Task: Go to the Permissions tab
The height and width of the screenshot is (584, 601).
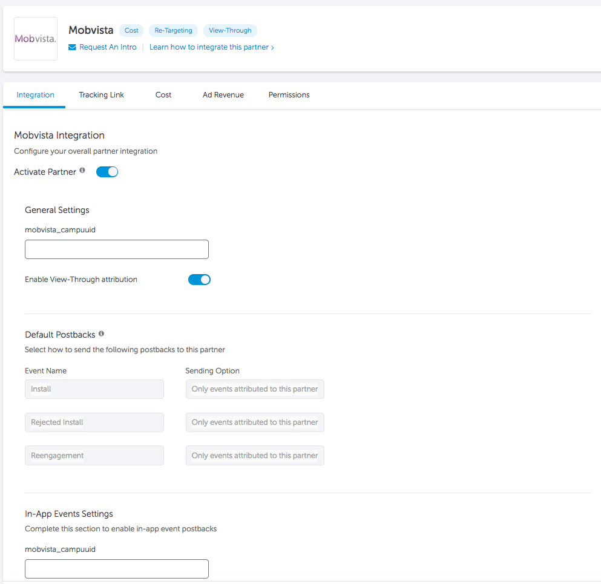Action: click(x=289, y=94)
